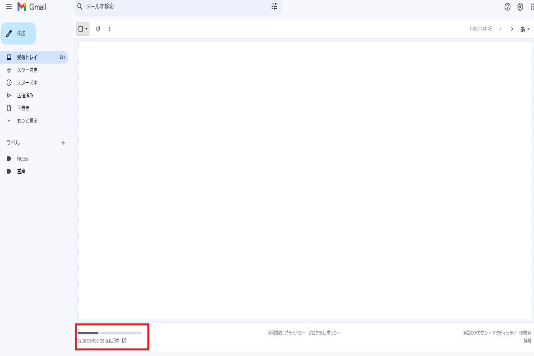This screenshot has width=534, height=356.
Task: Open the Help question mark icon
Action: point(507,7)
